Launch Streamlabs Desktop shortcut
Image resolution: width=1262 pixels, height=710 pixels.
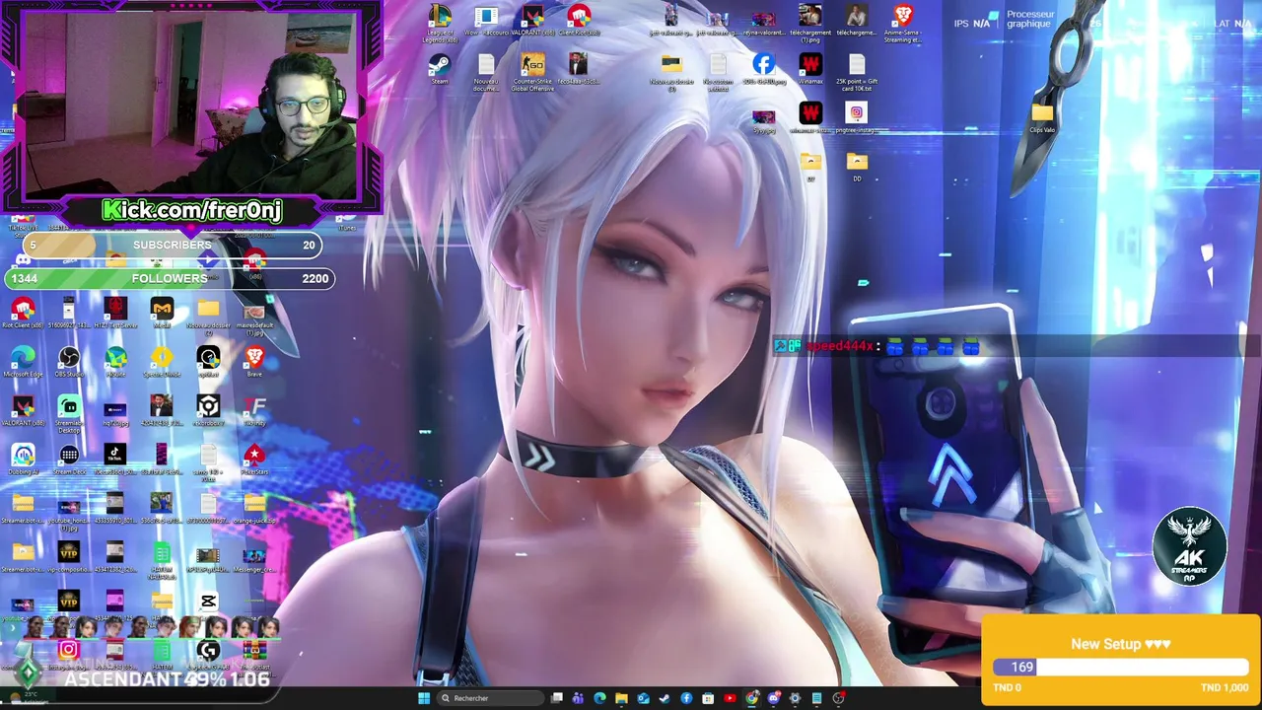(x=69, y=413)
